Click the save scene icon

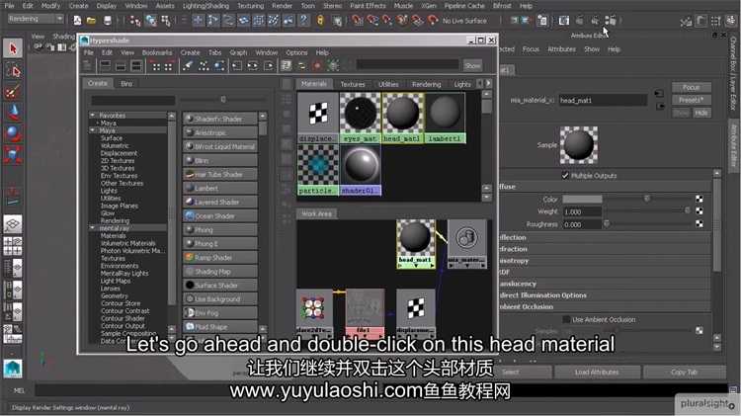[108, 21]
